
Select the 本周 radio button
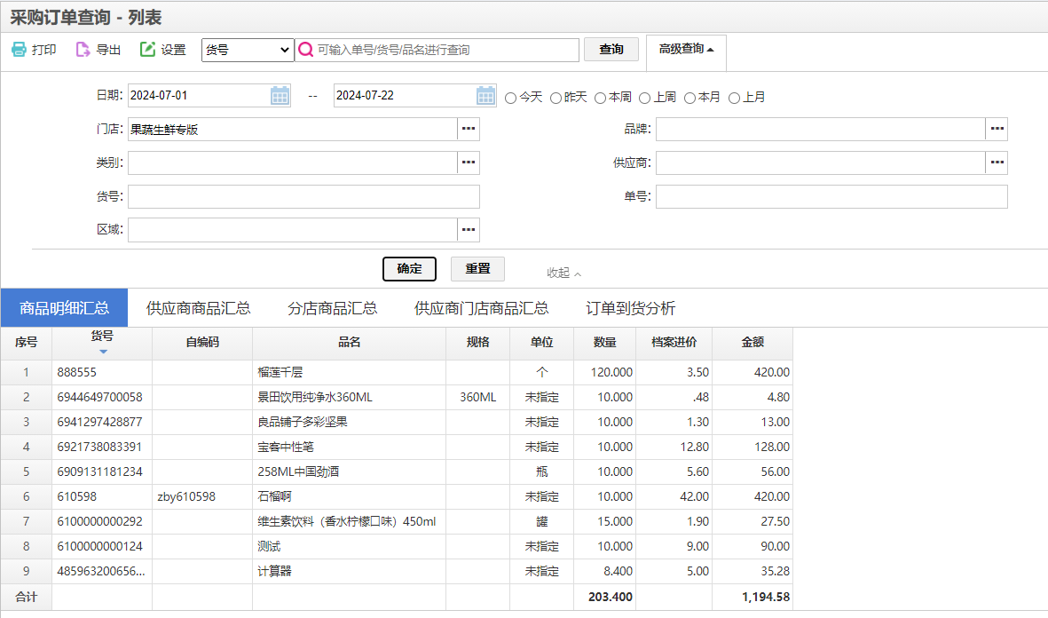(600, 99)
